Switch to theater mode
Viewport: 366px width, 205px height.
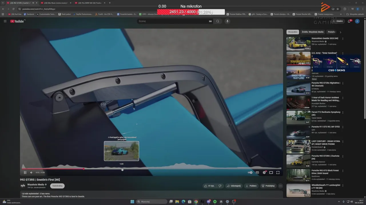click(x=271, y=172)
